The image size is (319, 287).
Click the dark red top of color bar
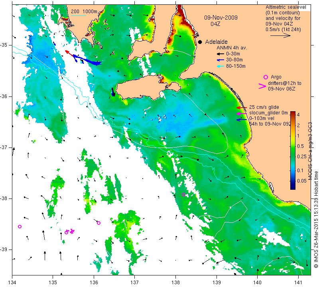pyautogui.click(x=293, y=114)
